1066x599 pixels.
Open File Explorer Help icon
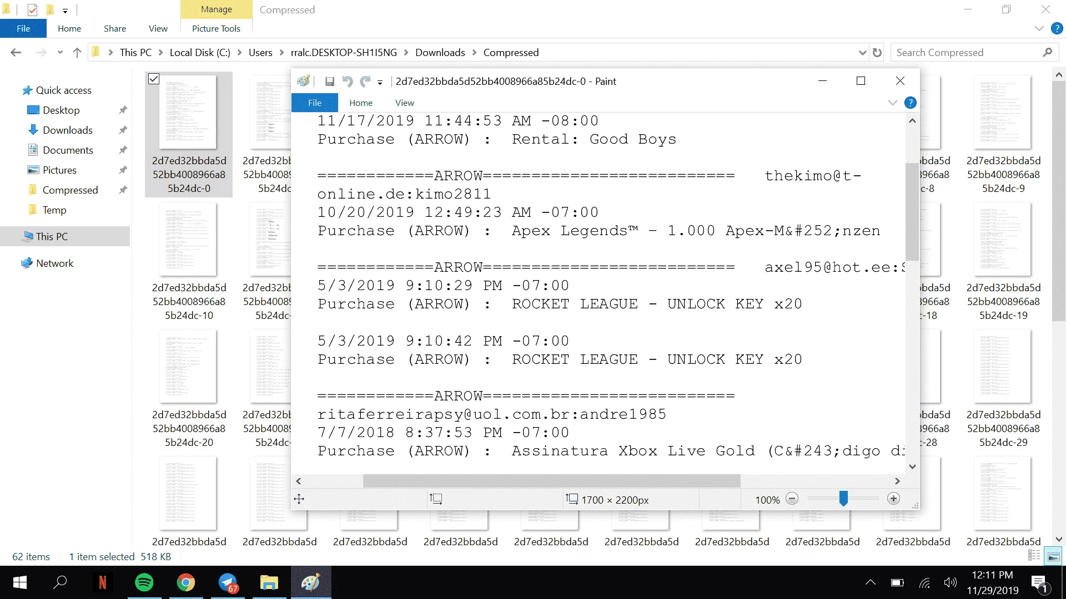tap(1057, 28)
